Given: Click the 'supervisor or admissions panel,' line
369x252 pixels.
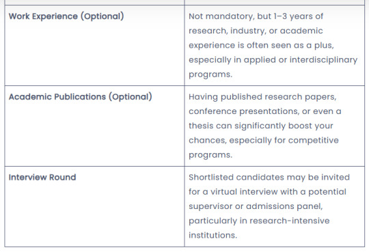Looking at the screenshot, I should [256, 206].
